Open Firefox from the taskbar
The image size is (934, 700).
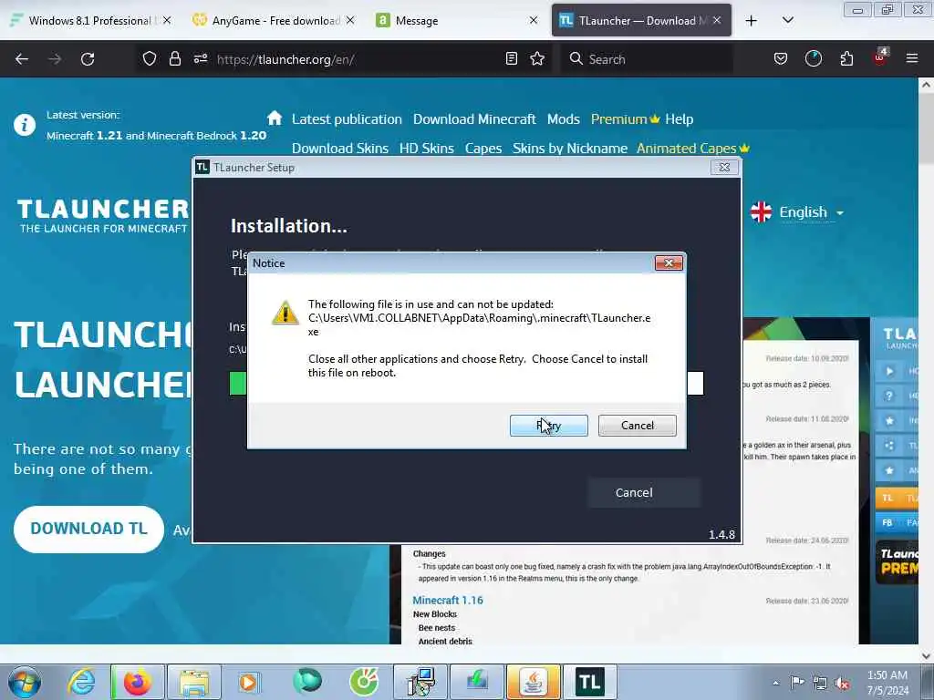138,682
